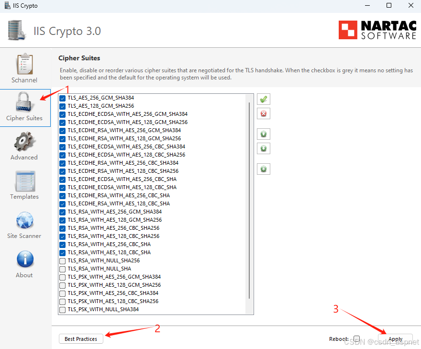Image resolution: width=421 pixels, height=349 pixels.
Task: Click the red X disable button
Action: (x=264, y=113)
